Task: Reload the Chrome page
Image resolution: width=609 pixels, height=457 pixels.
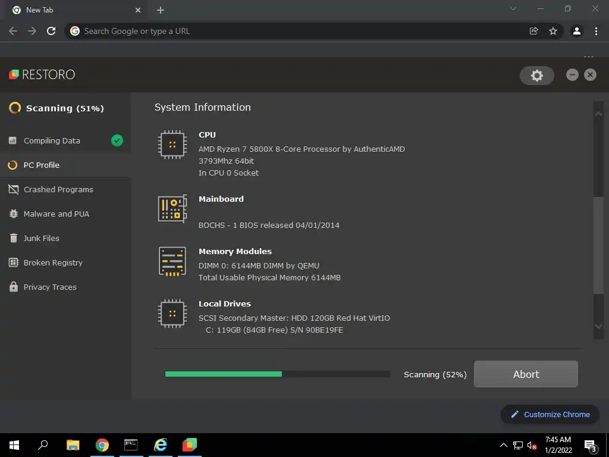Action: (x=51, y=31)
